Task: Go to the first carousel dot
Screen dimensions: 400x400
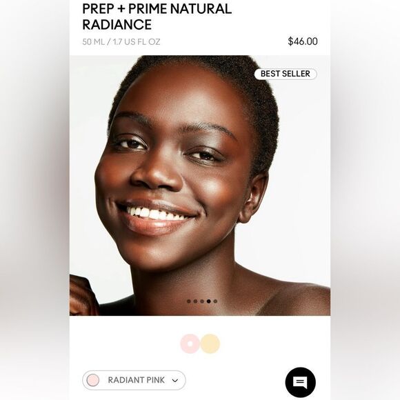Action: (x=189, y=301)
